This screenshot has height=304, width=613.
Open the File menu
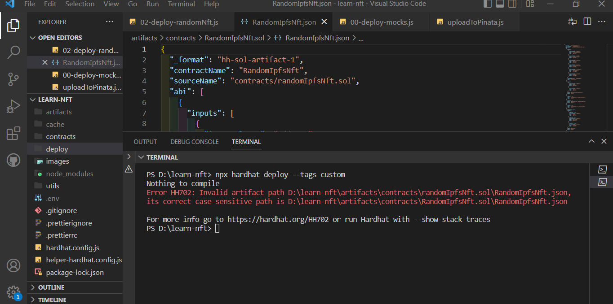[29, 4]
